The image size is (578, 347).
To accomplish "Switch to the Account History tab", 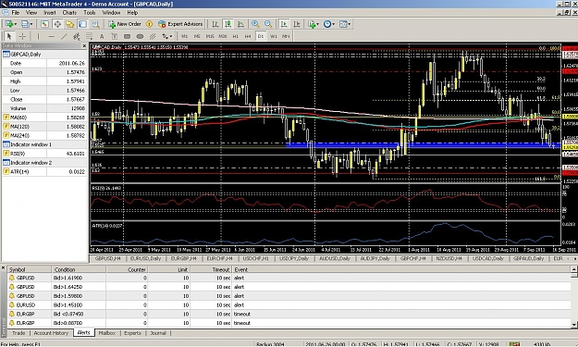I will (x=51, y=333).
